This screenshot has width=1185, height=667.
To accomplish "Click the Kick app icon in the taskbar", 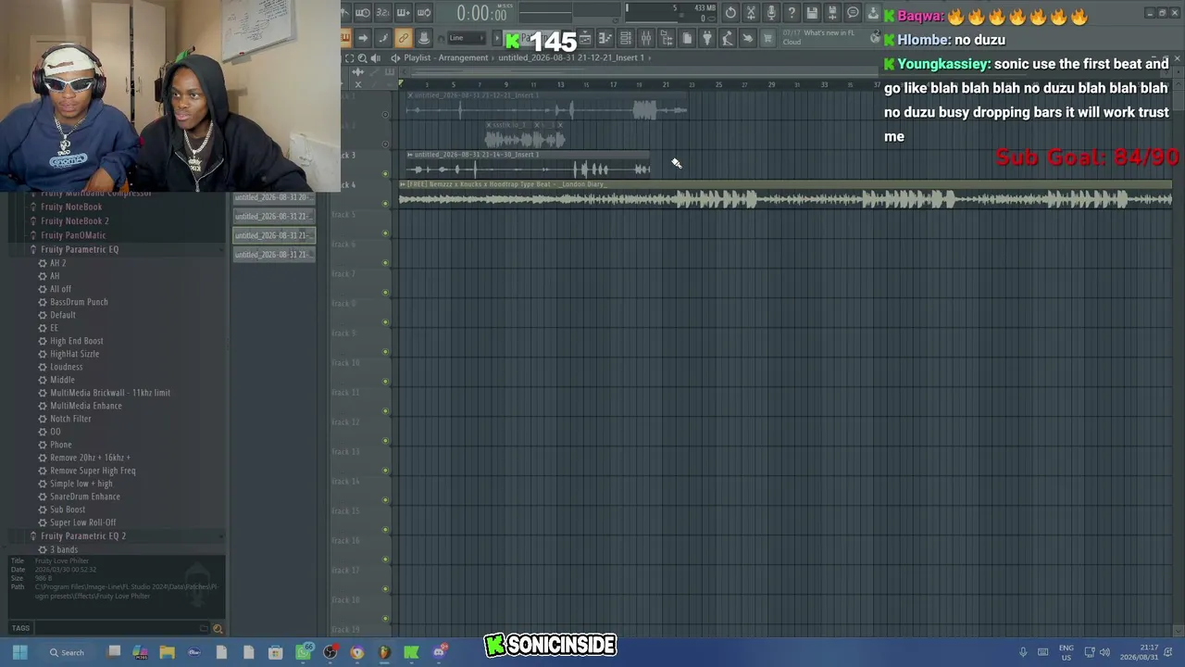I will pos(411,652).
